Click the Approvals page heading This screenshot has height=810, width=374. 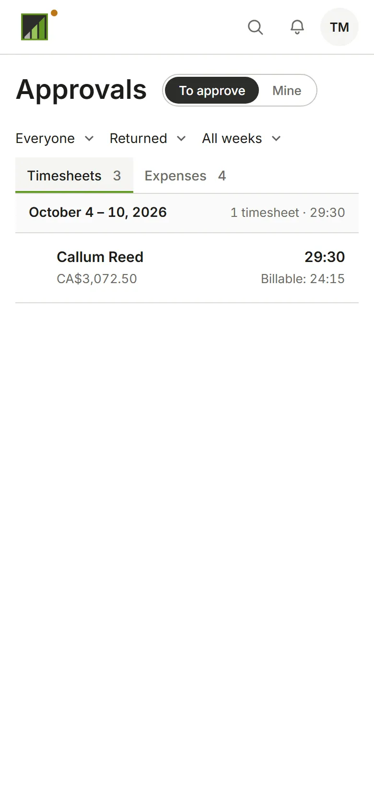82,90
